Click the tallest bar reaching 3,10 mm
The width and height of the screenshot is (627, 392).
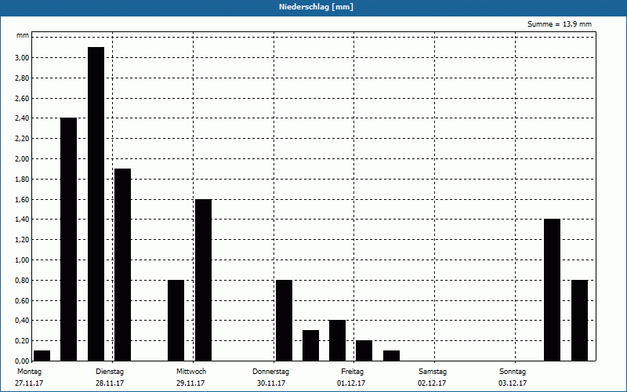click(96, 204)
